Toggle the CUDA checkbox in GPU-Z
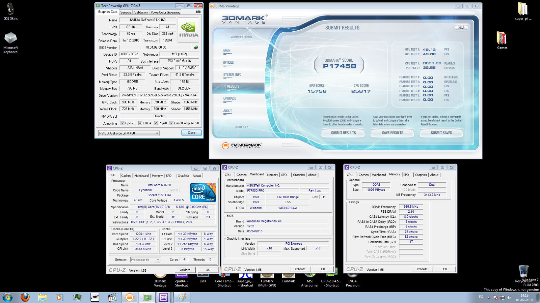 (x=140, y=123)
